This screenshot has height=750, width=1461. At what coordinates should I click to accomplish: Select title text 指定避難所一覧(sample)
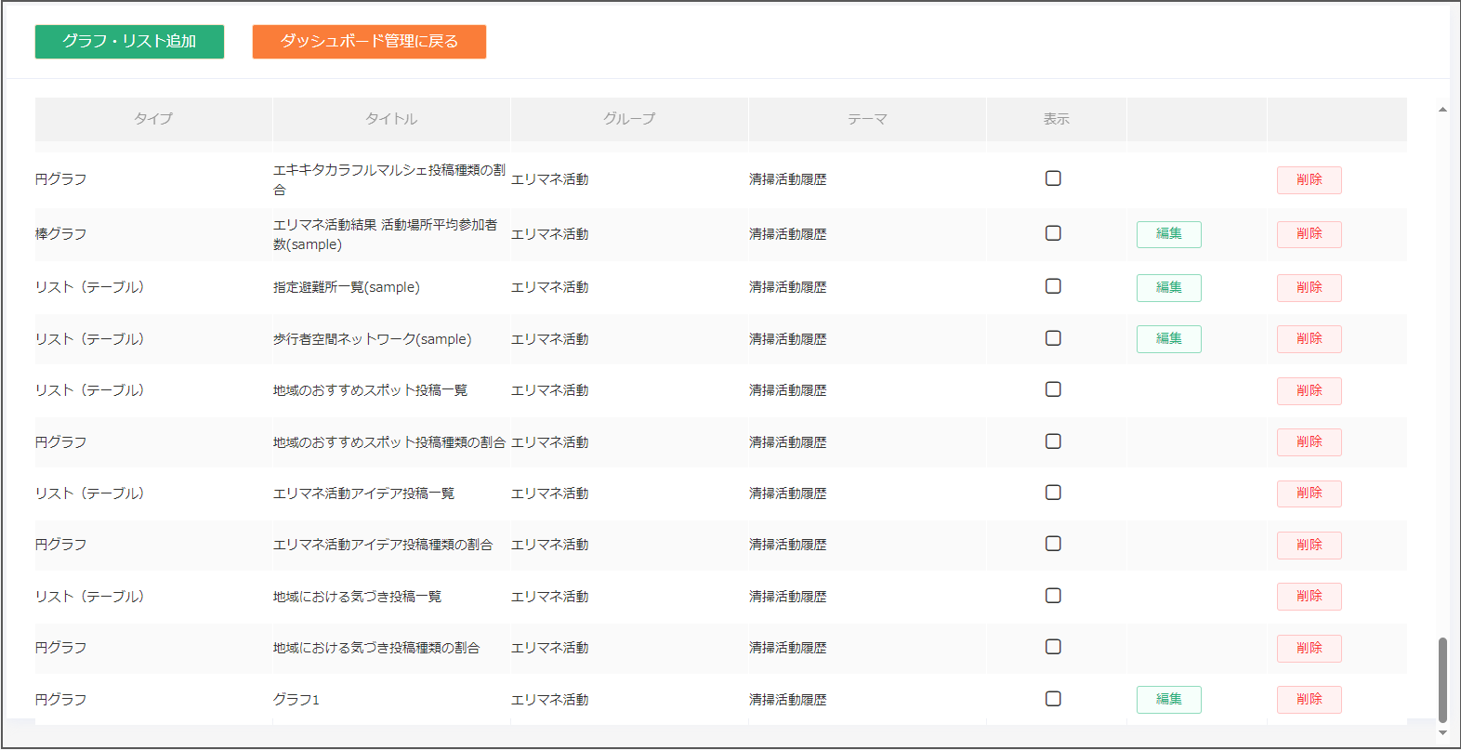347,287
